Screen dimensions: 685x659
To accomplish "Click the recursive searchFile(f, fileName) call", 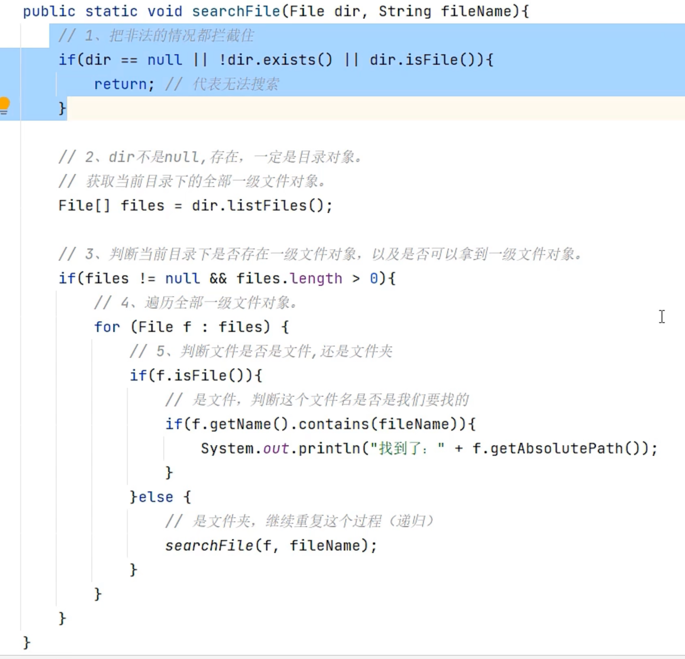I will coord(271,546).
